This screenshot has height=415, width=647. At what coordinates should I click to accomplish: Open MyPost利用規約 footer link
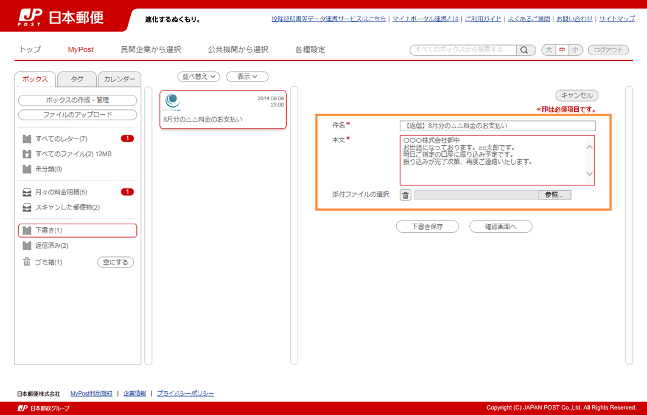91,394
